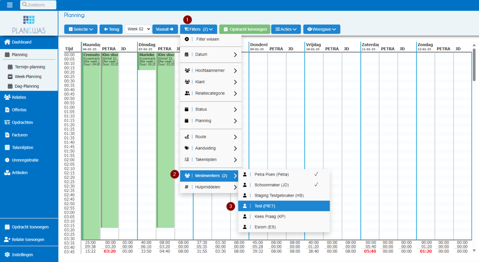
Task: Open the Week 02 selector
Action: tap(138, 29)
